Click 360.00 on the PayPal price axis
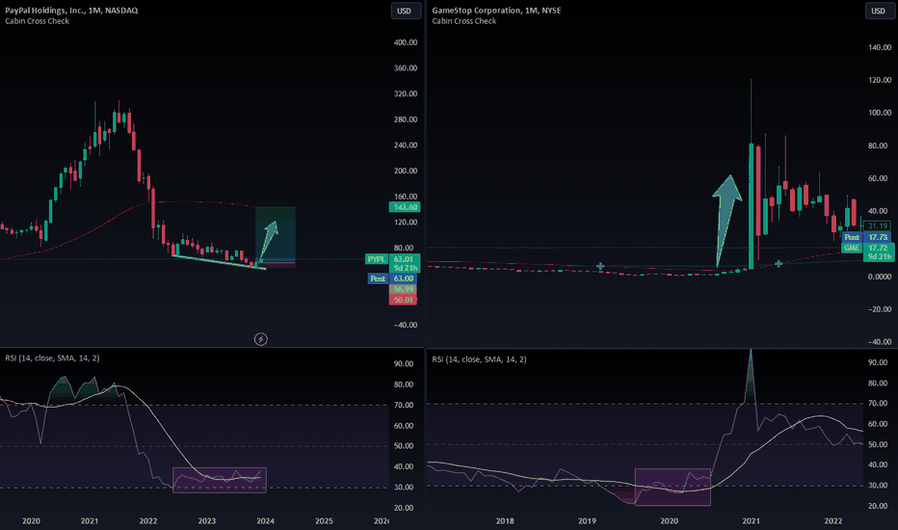The width and height of the screenshot is (898, 530). tap(406, 68)
